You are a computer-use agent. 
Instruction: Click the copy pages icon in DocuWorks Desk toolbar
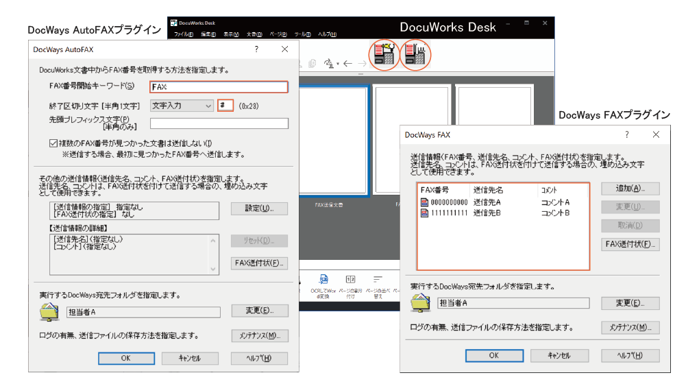(312, 63)
